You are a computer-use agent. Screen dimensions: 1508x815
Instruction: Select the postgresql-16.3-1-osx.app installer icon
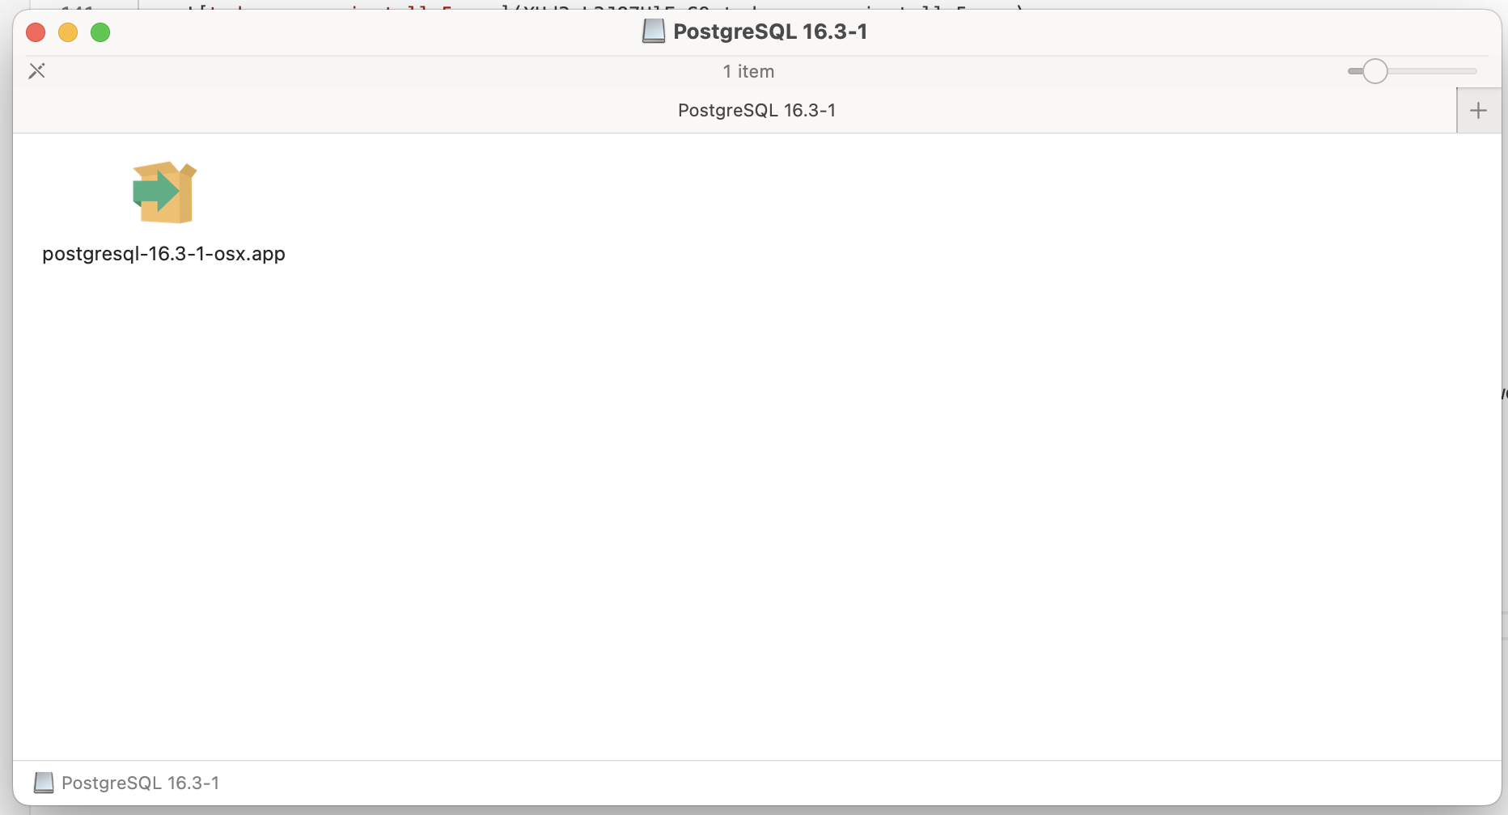point(164,192)
